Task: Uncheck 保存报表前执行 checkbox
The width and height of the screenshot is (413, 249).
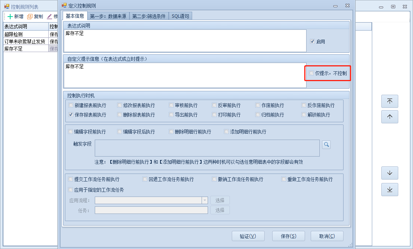Action: coord(71,115)
